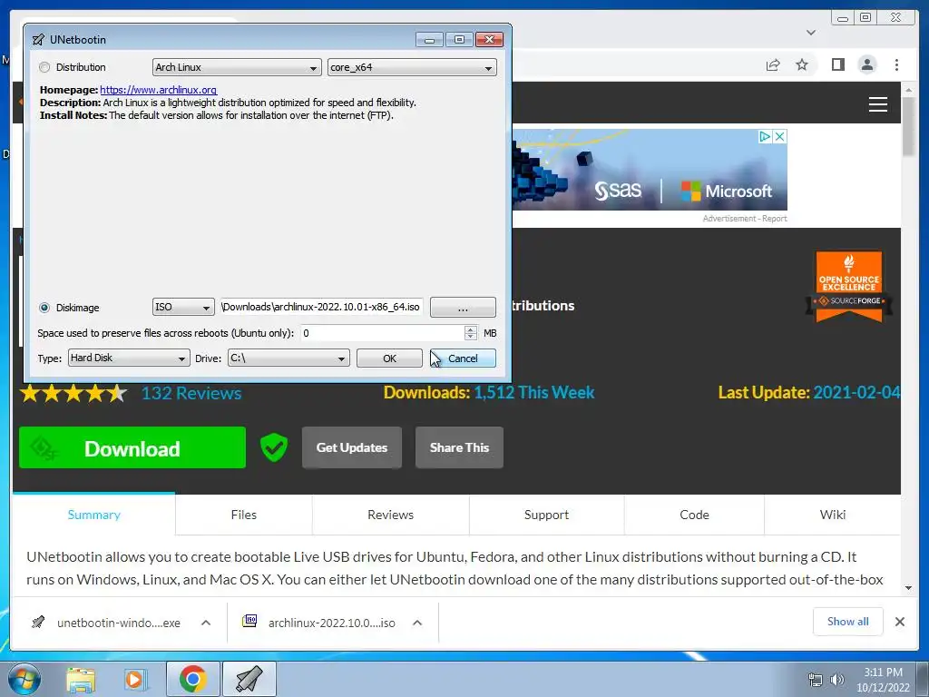929x697 pixels.
Task: Open the core_x64 version dropdown
Action: [412, 67]
